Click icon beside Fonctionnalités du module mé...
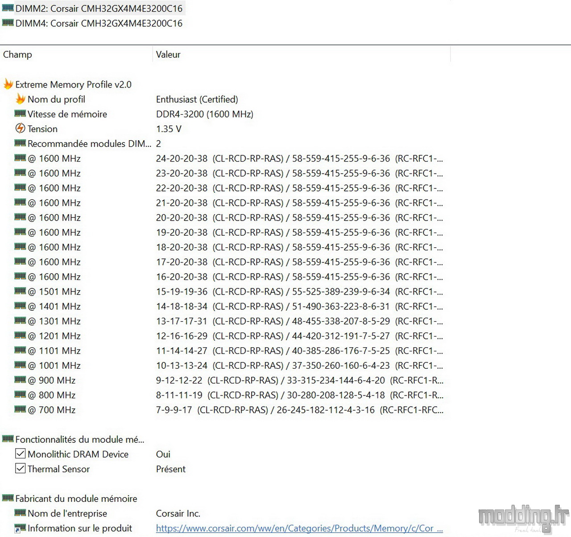 pos(8,438)
